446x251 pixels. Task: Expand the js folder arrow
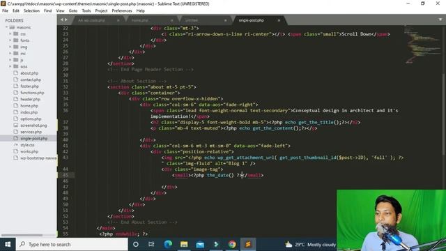click(10, 60)
